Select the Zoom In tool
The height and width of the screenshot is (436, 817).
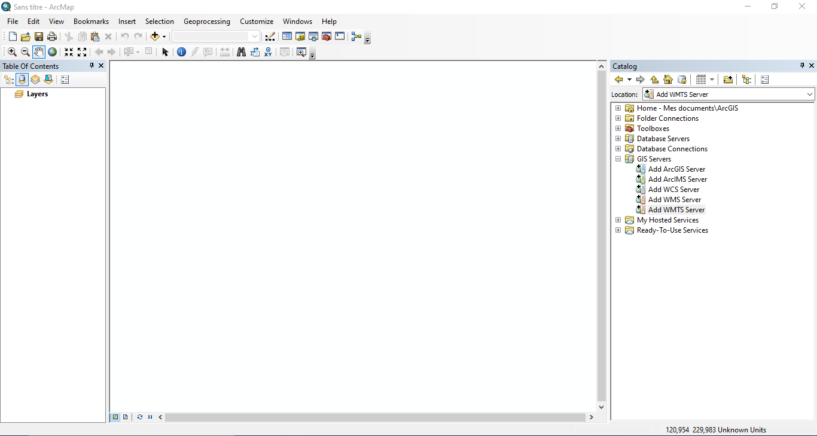12,52
